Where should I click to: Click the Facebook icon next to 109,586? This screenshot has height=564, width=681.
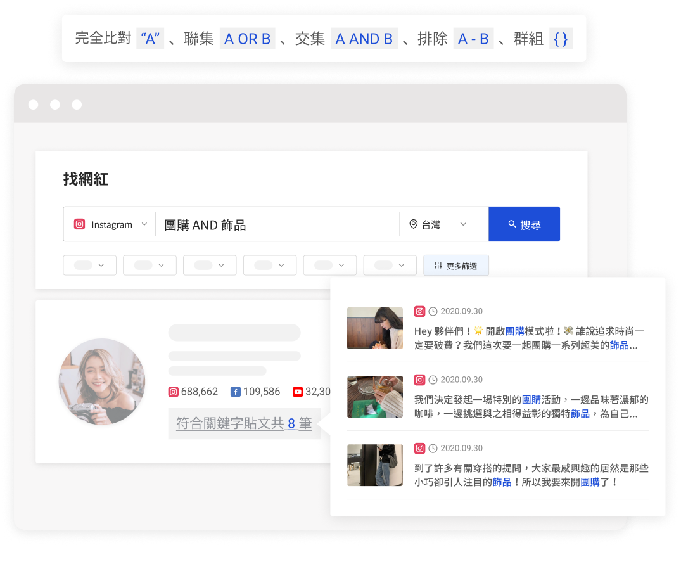click(236, 392)
